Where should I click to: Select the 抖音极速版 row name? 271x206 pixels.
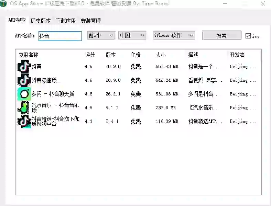(44, 80)
